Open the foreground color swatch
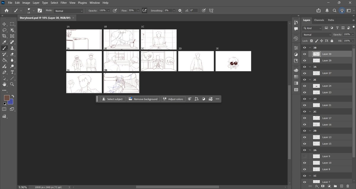 7,98
